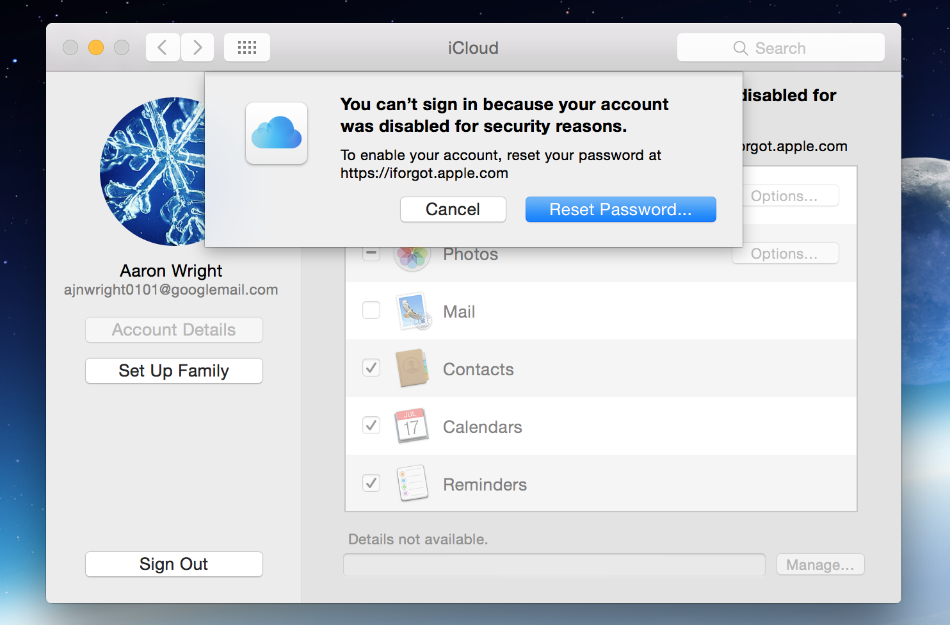Click the iCloud window title
The image size is (950, 625).
pos(473,48)
